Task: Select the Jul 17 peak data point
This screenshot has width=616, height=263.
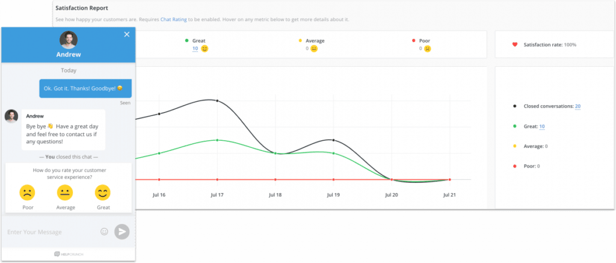Action: (217, 101)
